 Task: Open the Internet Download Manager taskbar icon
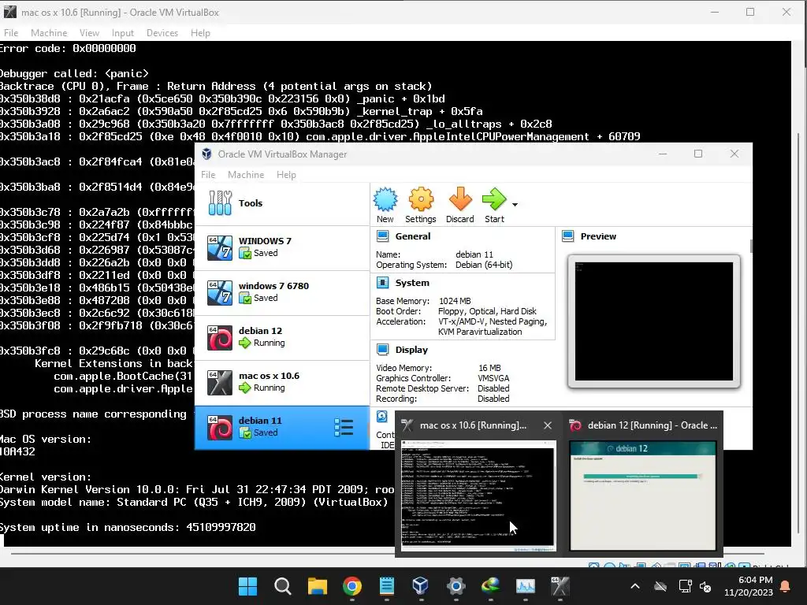490,586
